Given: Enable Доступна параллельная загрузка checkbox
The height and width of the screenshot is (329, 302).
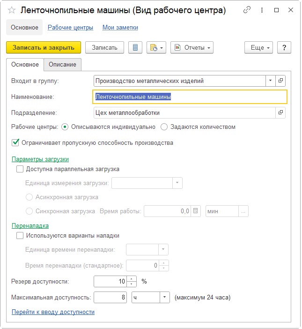Looking at the screenshot, I should click(20, 169).
